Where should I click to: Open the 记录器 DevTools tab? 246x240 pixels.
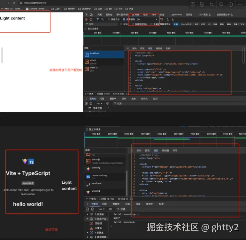tap(189, 15)
